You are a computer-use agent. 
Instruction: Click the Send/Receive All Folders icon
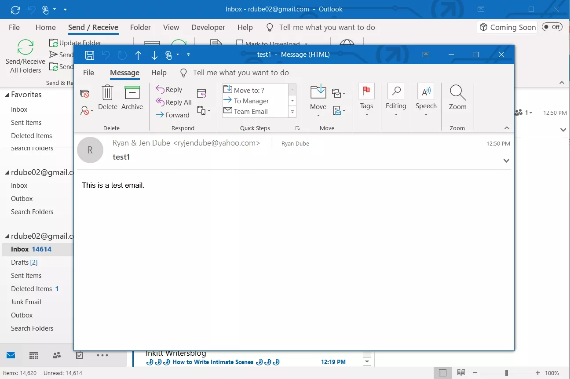tap(26, 47)
